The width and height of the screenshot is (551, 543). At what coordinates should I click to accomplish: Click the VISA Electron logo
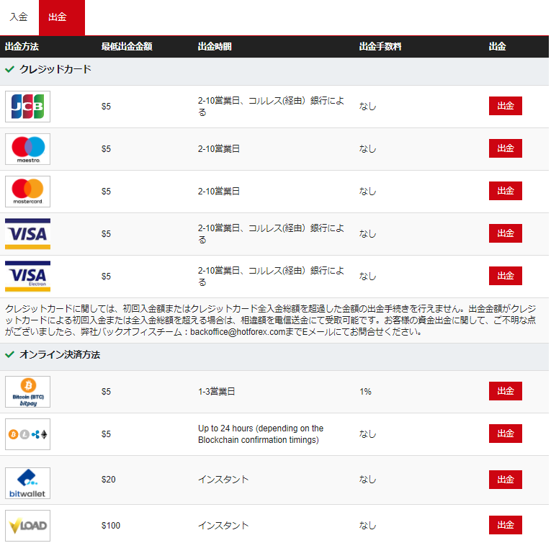(x=28, y=277)
